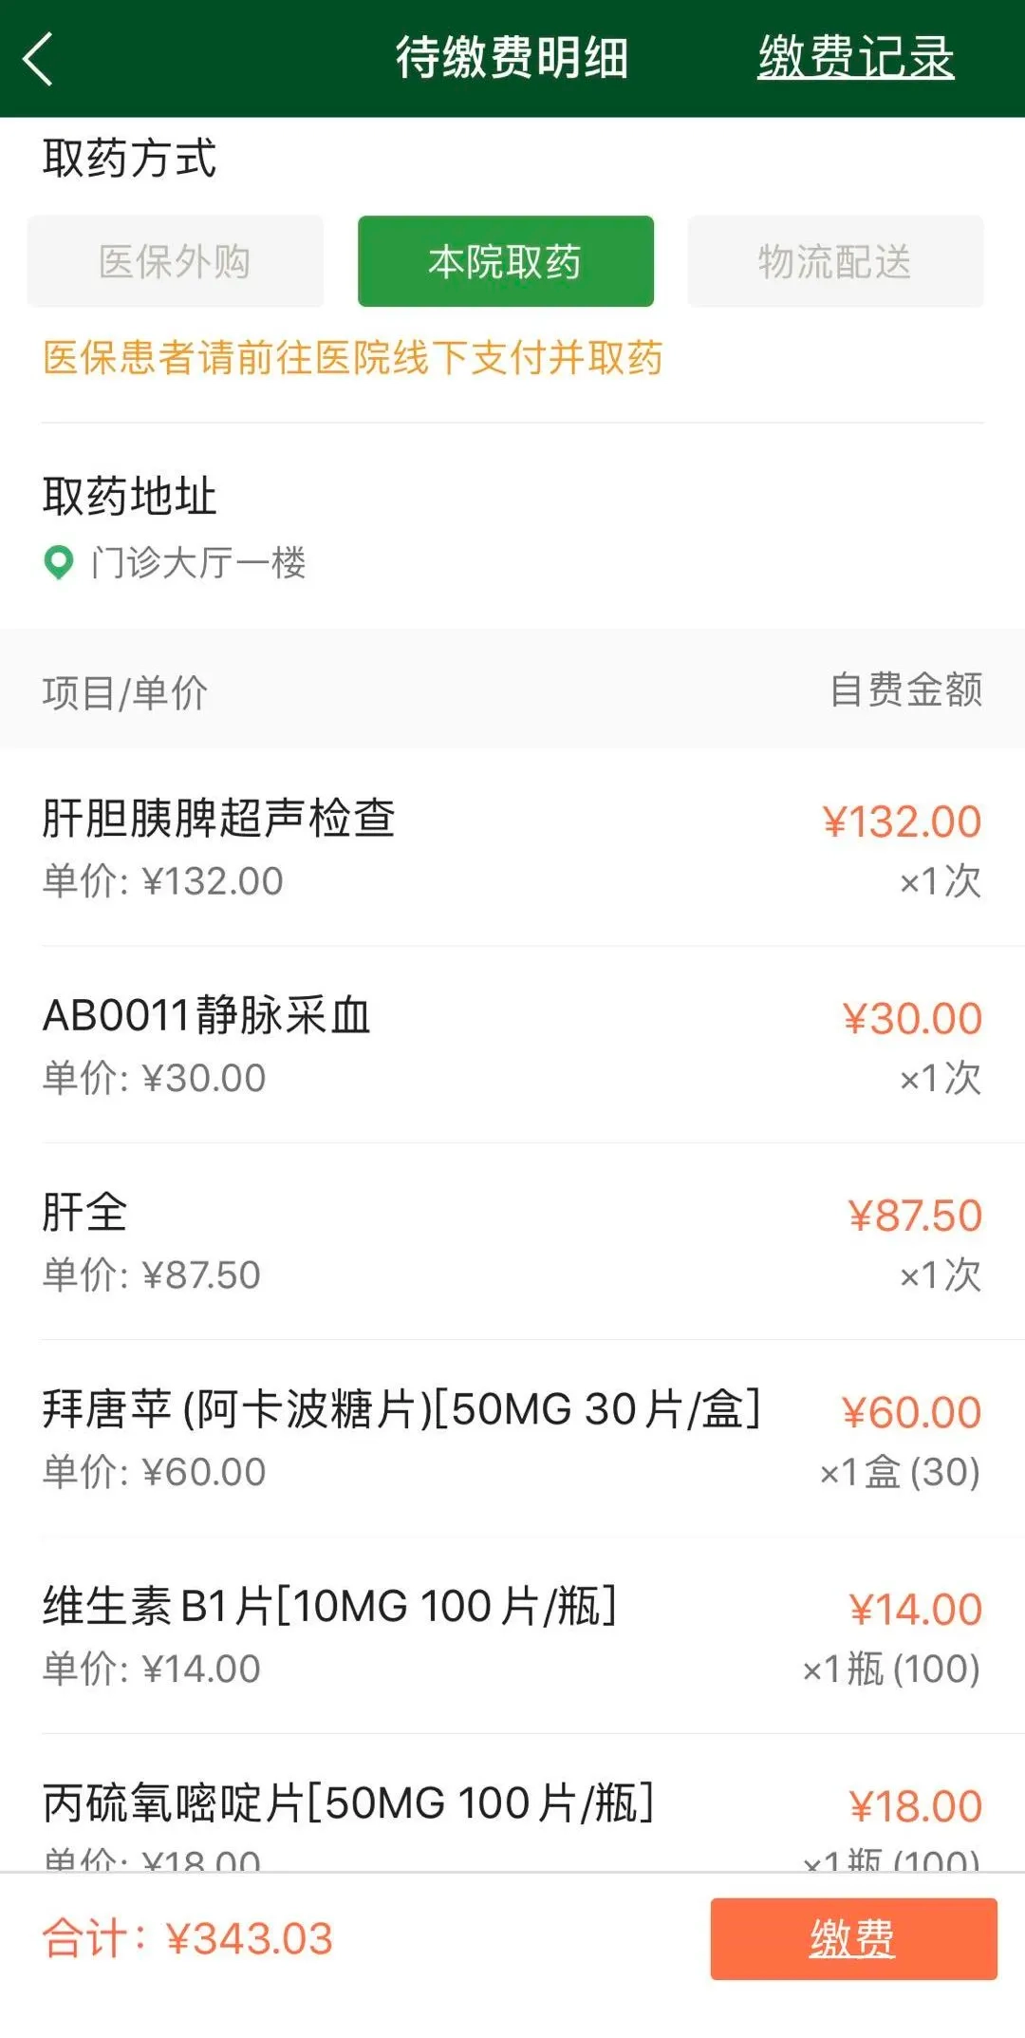Tap the 门诊大厅一楼 pickup address
1025x2038 pixels.
[x=198, y=562]
